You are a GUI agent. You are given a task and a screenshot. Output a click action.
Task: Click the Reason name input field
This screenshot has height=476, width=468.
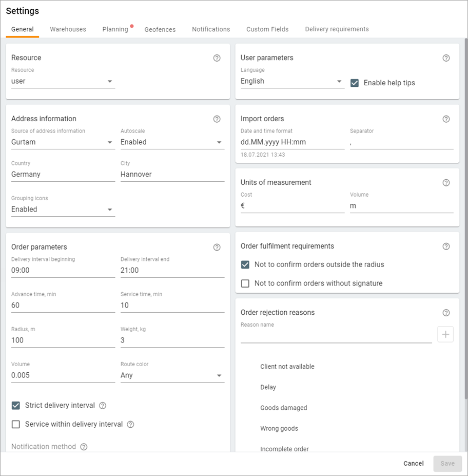click(336, 336)
